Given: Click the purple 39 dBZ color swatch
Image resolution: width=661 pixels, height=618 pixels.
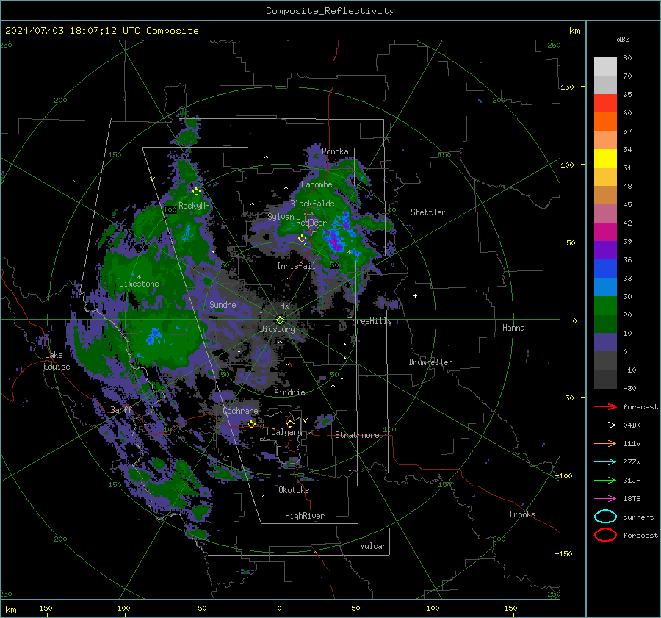Looking at the screenshot, I should 605,251.
